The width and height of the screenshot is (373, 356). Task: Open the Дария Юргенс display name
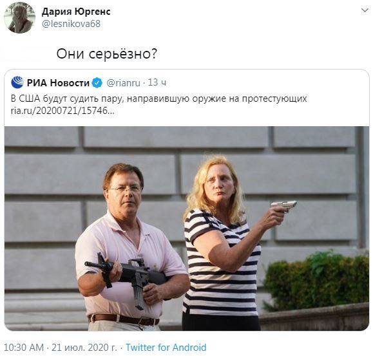point(76,12)
